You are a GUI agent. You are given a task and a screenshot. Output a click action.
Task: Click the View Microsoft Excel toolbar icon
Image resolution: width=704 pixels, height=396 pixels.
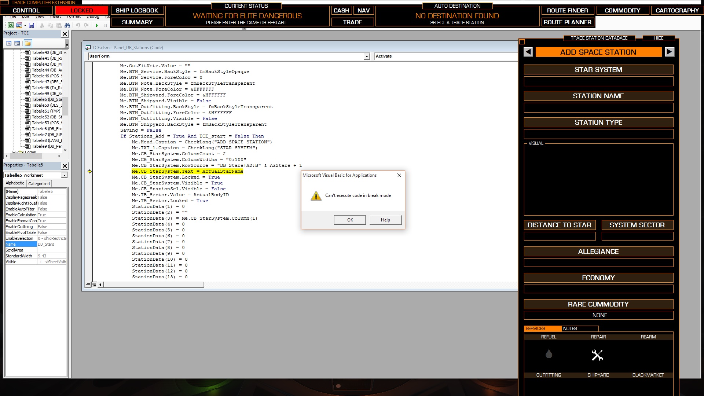coord(11,25)
